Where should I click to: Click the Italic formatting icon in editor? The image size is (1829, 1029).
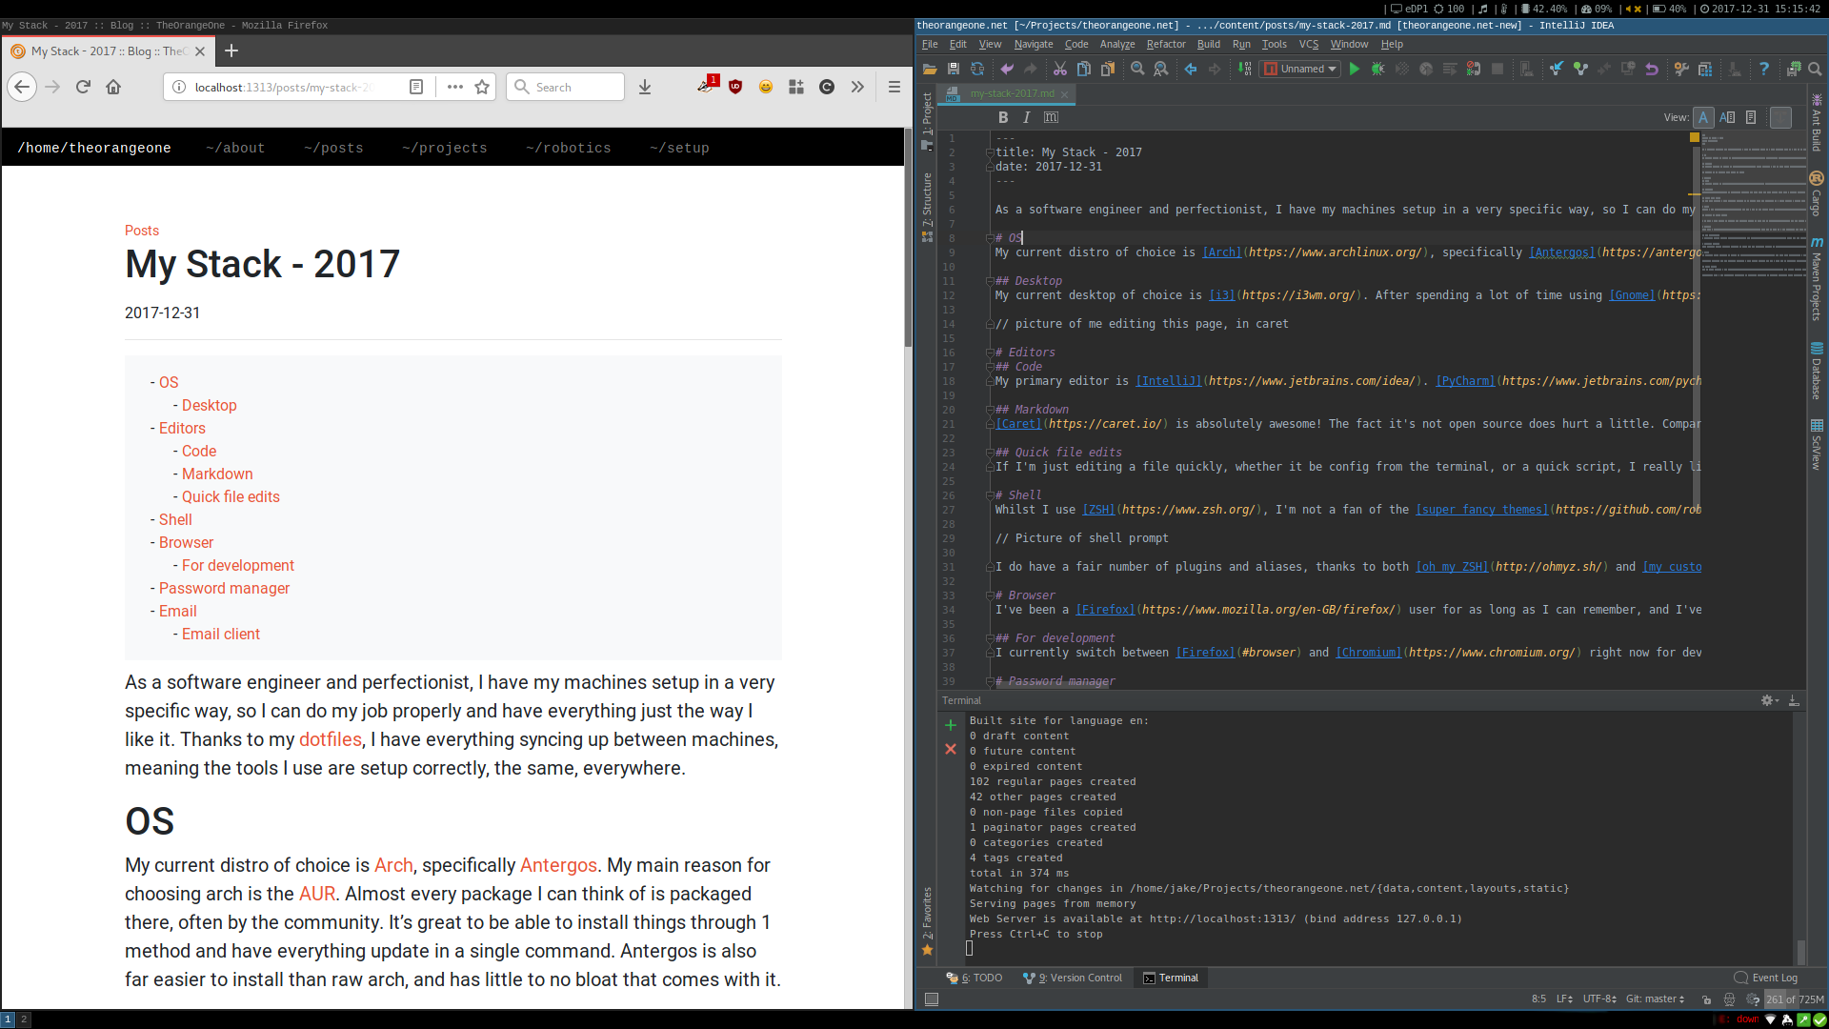point(1026,117)
